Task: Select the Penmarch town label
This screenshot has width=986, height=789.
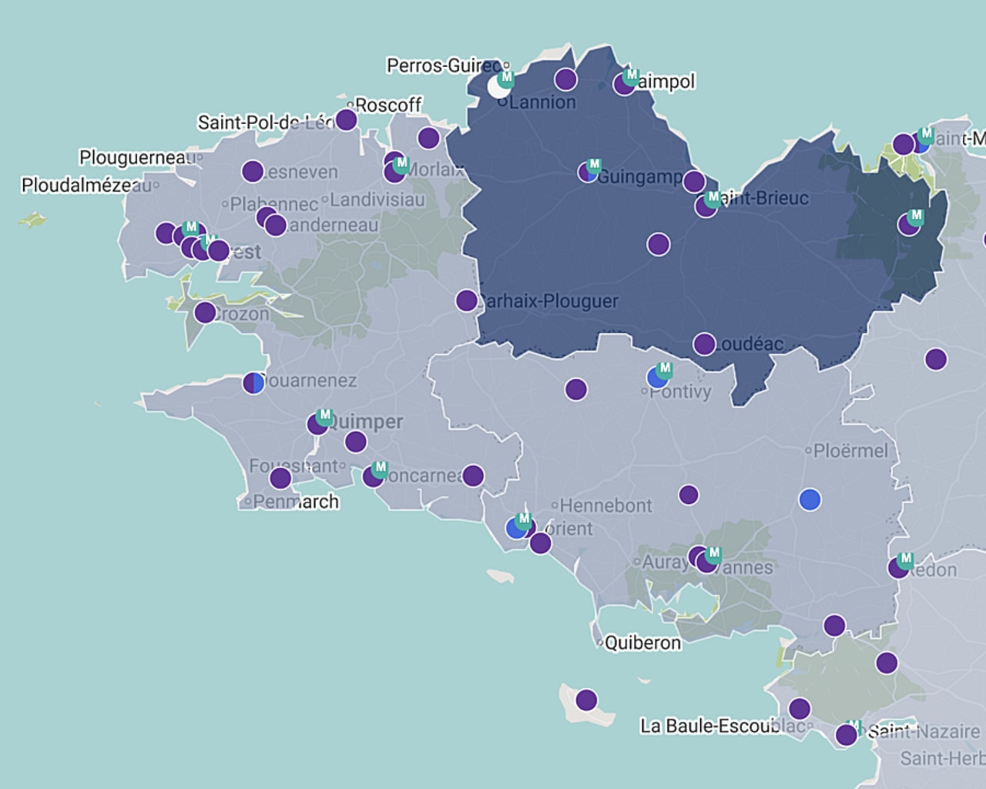Action: coord(296,502)
